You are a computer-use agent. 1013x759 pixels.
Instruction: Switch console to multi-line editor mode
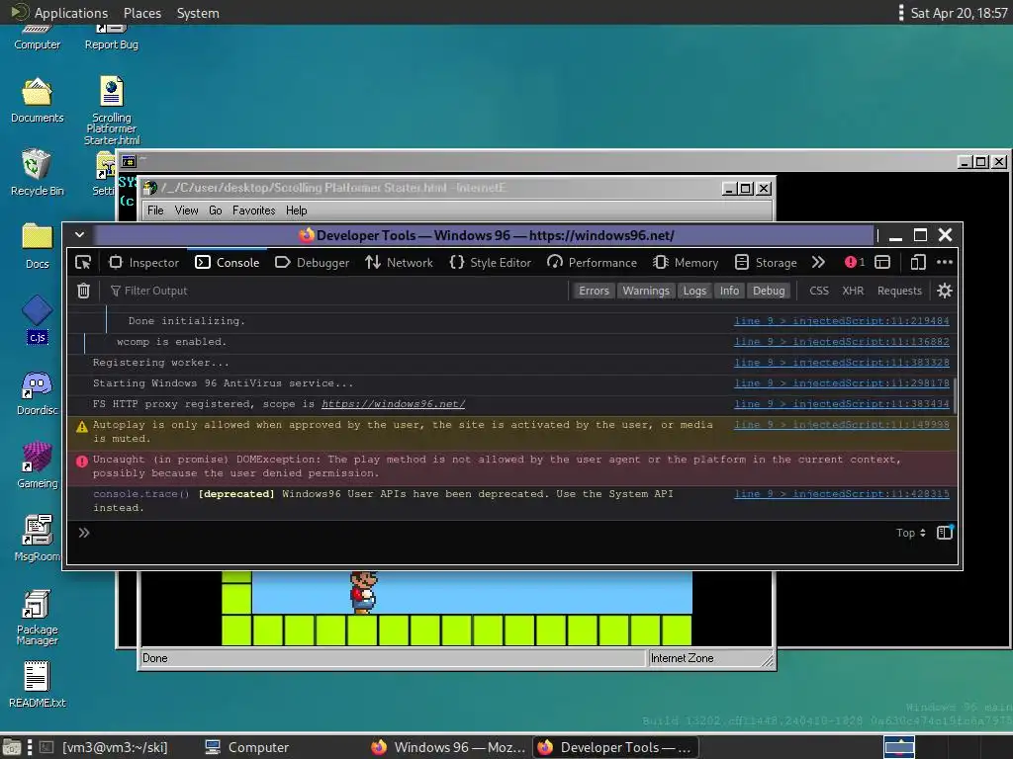[x=945, y=533]
